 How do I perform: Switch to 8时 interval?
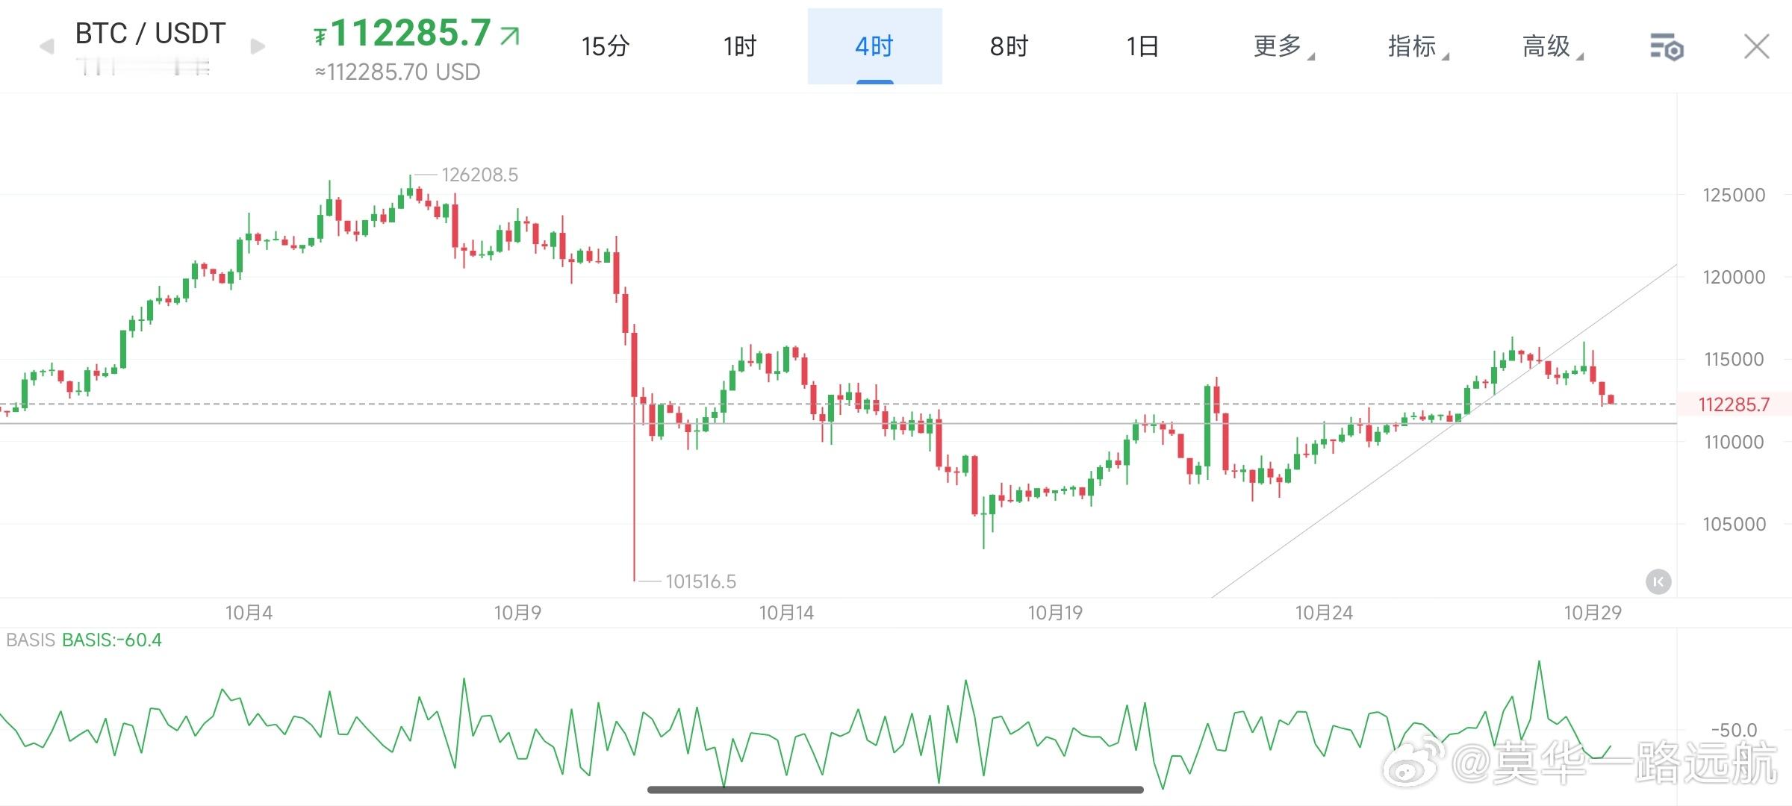(1009, 46)
